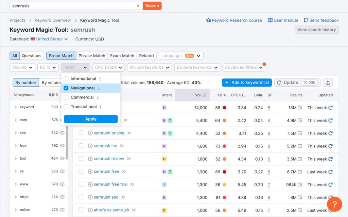The width and height of the screenshot is (348, 217).
Task: Select the checkbox beside "semrush review"
Action: (x=81, y=159)
